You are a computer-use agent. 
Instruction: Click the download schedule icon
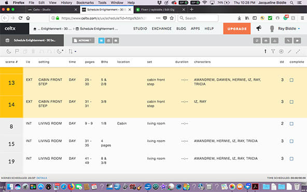pos(275,40)
